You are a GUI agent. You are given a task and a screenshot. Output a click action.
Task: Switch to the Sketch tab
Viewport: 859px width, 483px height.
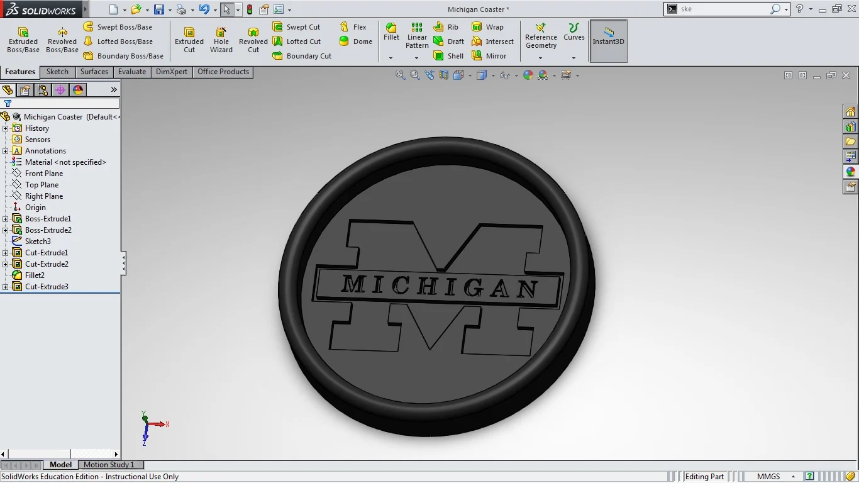pyautogui.click(x=57, y=72)
